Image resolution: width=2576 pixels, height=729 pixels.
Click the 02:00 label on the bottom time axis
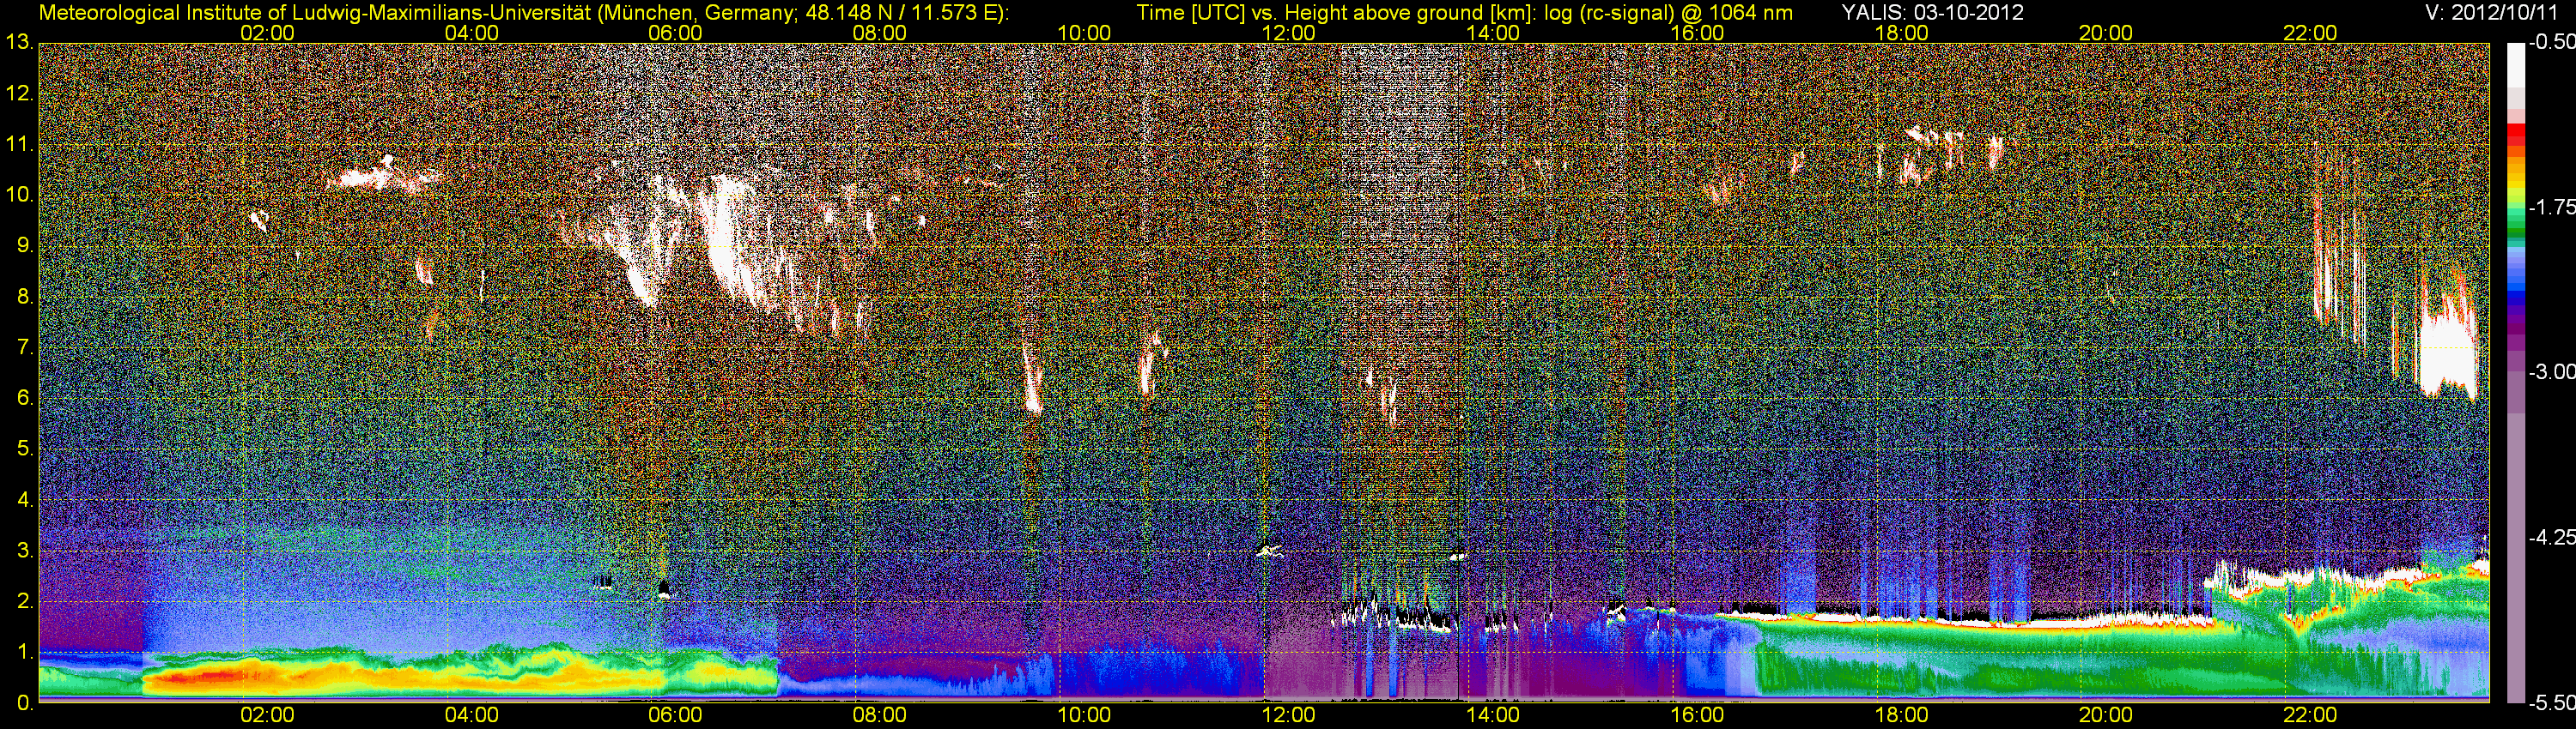[267, 715]
